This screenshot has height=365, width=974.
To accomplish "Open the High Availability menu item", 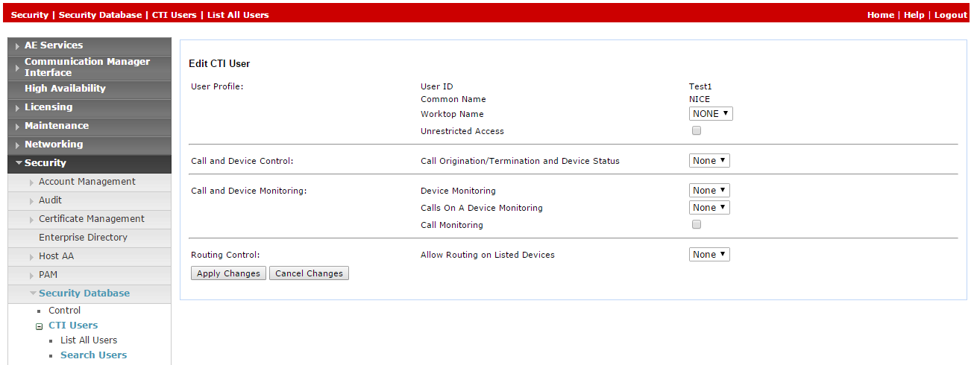I will point(89,89).
